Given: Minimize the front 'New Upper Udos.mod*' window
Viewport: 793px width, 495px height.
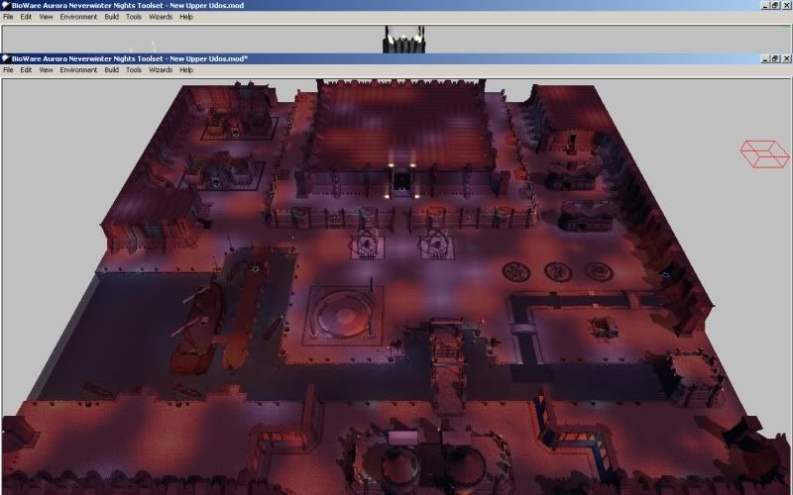Looking at the screenshot, I should pyautogui.click(x=765, y=58).
